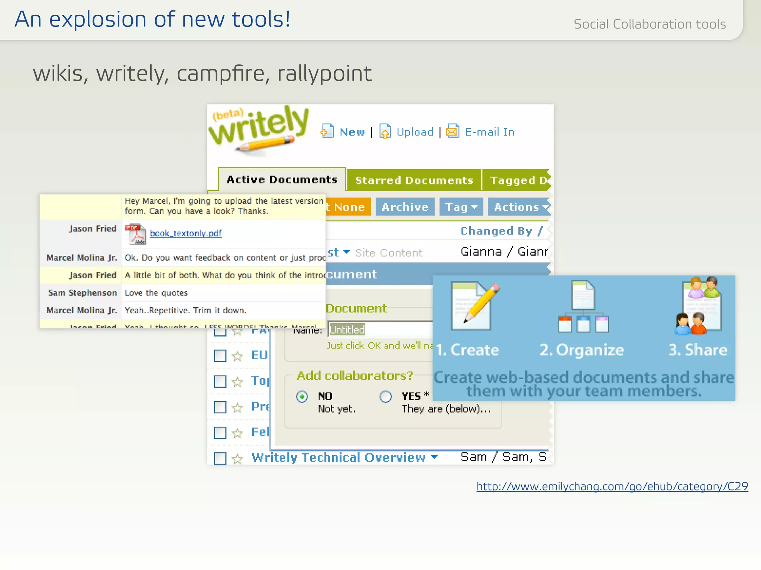
Task: Click the 'Yeah..Repetitive. Trim it down.' message
Action: pos(185,310)
